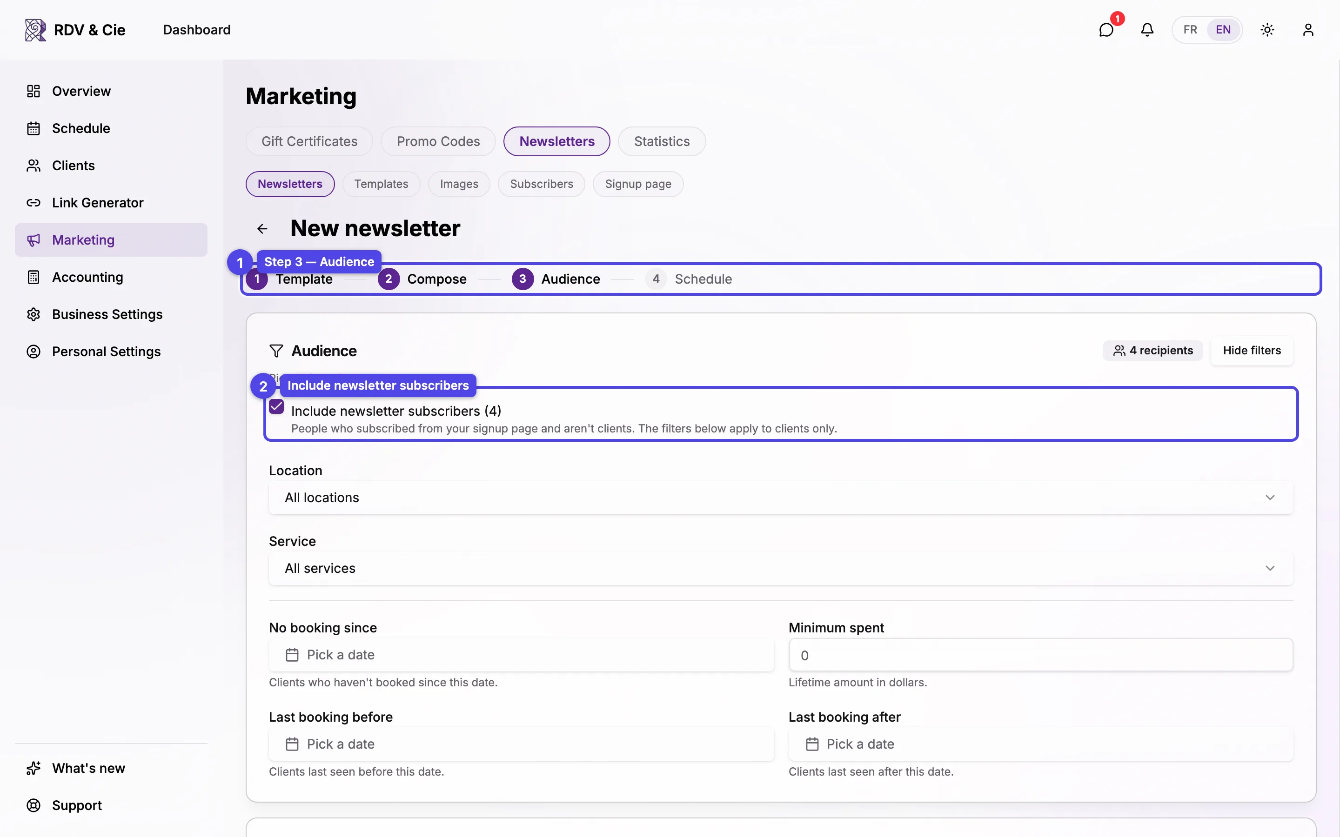Click the Overview grid icon in sidebar

coord(33,91)
